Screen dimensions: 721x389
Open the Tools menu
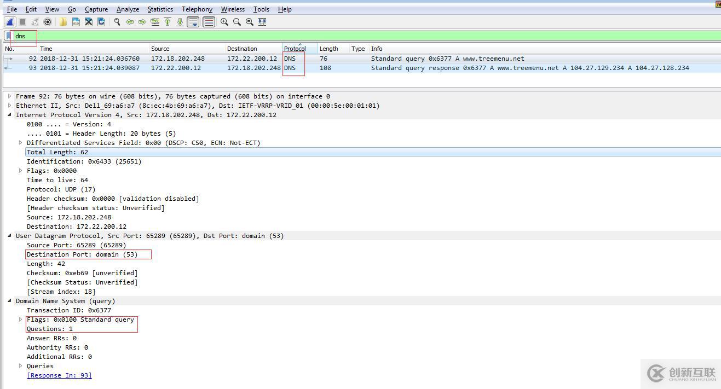(261, 9)
